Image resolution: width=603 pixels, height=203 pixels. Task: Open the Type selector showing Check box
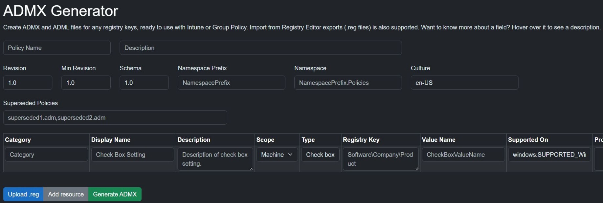pyautogui.click(x=320, y=155)
